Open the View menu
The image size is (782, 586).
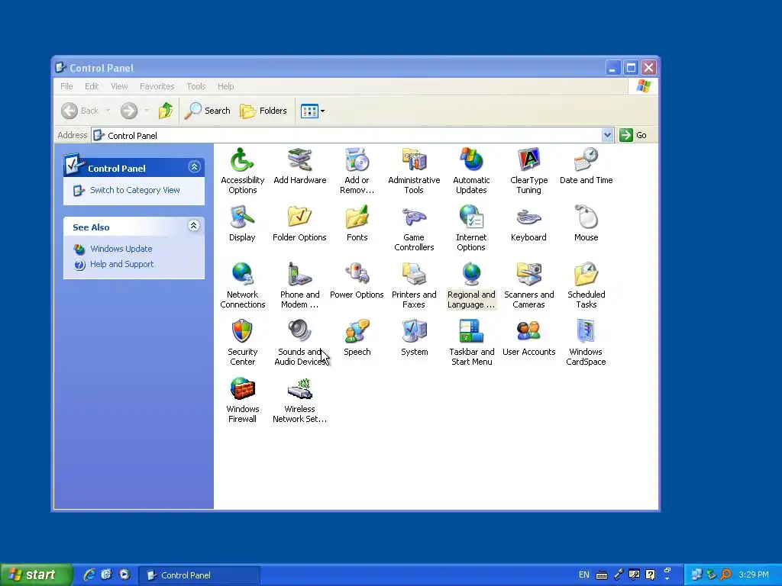click(x=119, y=86)
